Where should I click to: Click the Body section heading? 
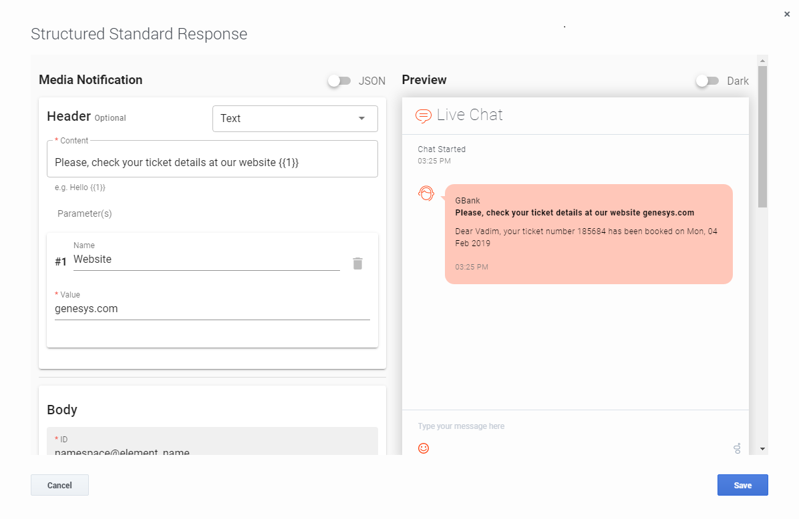[62, 410]
